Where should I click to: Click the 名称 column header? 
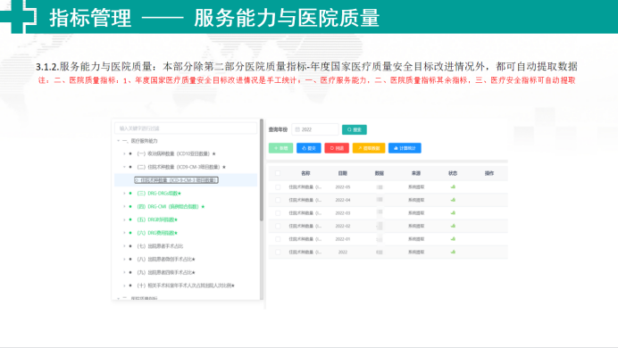tap(305, 173)
